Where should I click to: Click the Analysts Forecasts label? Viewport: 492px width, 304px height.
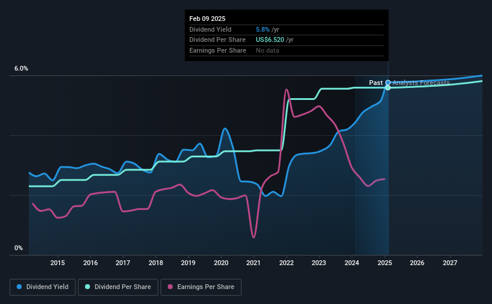(x=421, y=83)
